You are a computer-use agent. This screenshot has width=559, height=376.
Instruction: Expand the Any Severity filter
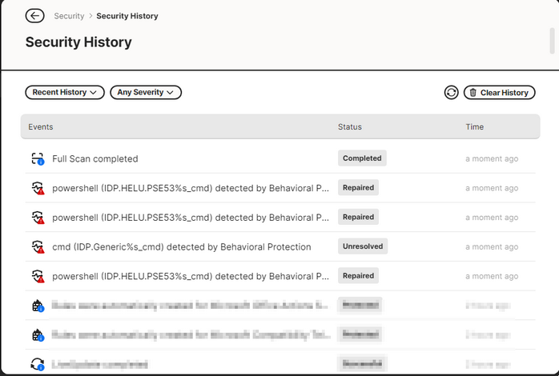[145, 93]
